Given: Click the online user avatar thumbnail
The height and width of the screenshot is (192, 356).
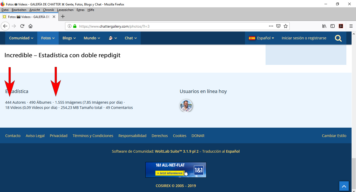Looking at the screenshot, I should tap(186, 106).
